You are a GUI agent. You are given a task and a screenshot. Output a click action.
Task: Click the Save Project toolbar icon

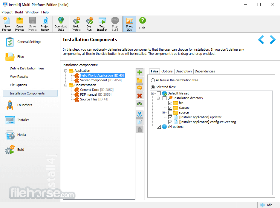32,24
